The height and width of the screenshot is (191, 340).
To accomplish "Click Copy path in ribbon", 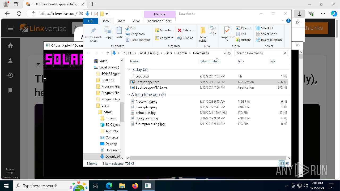I will [x=135, y=34].
